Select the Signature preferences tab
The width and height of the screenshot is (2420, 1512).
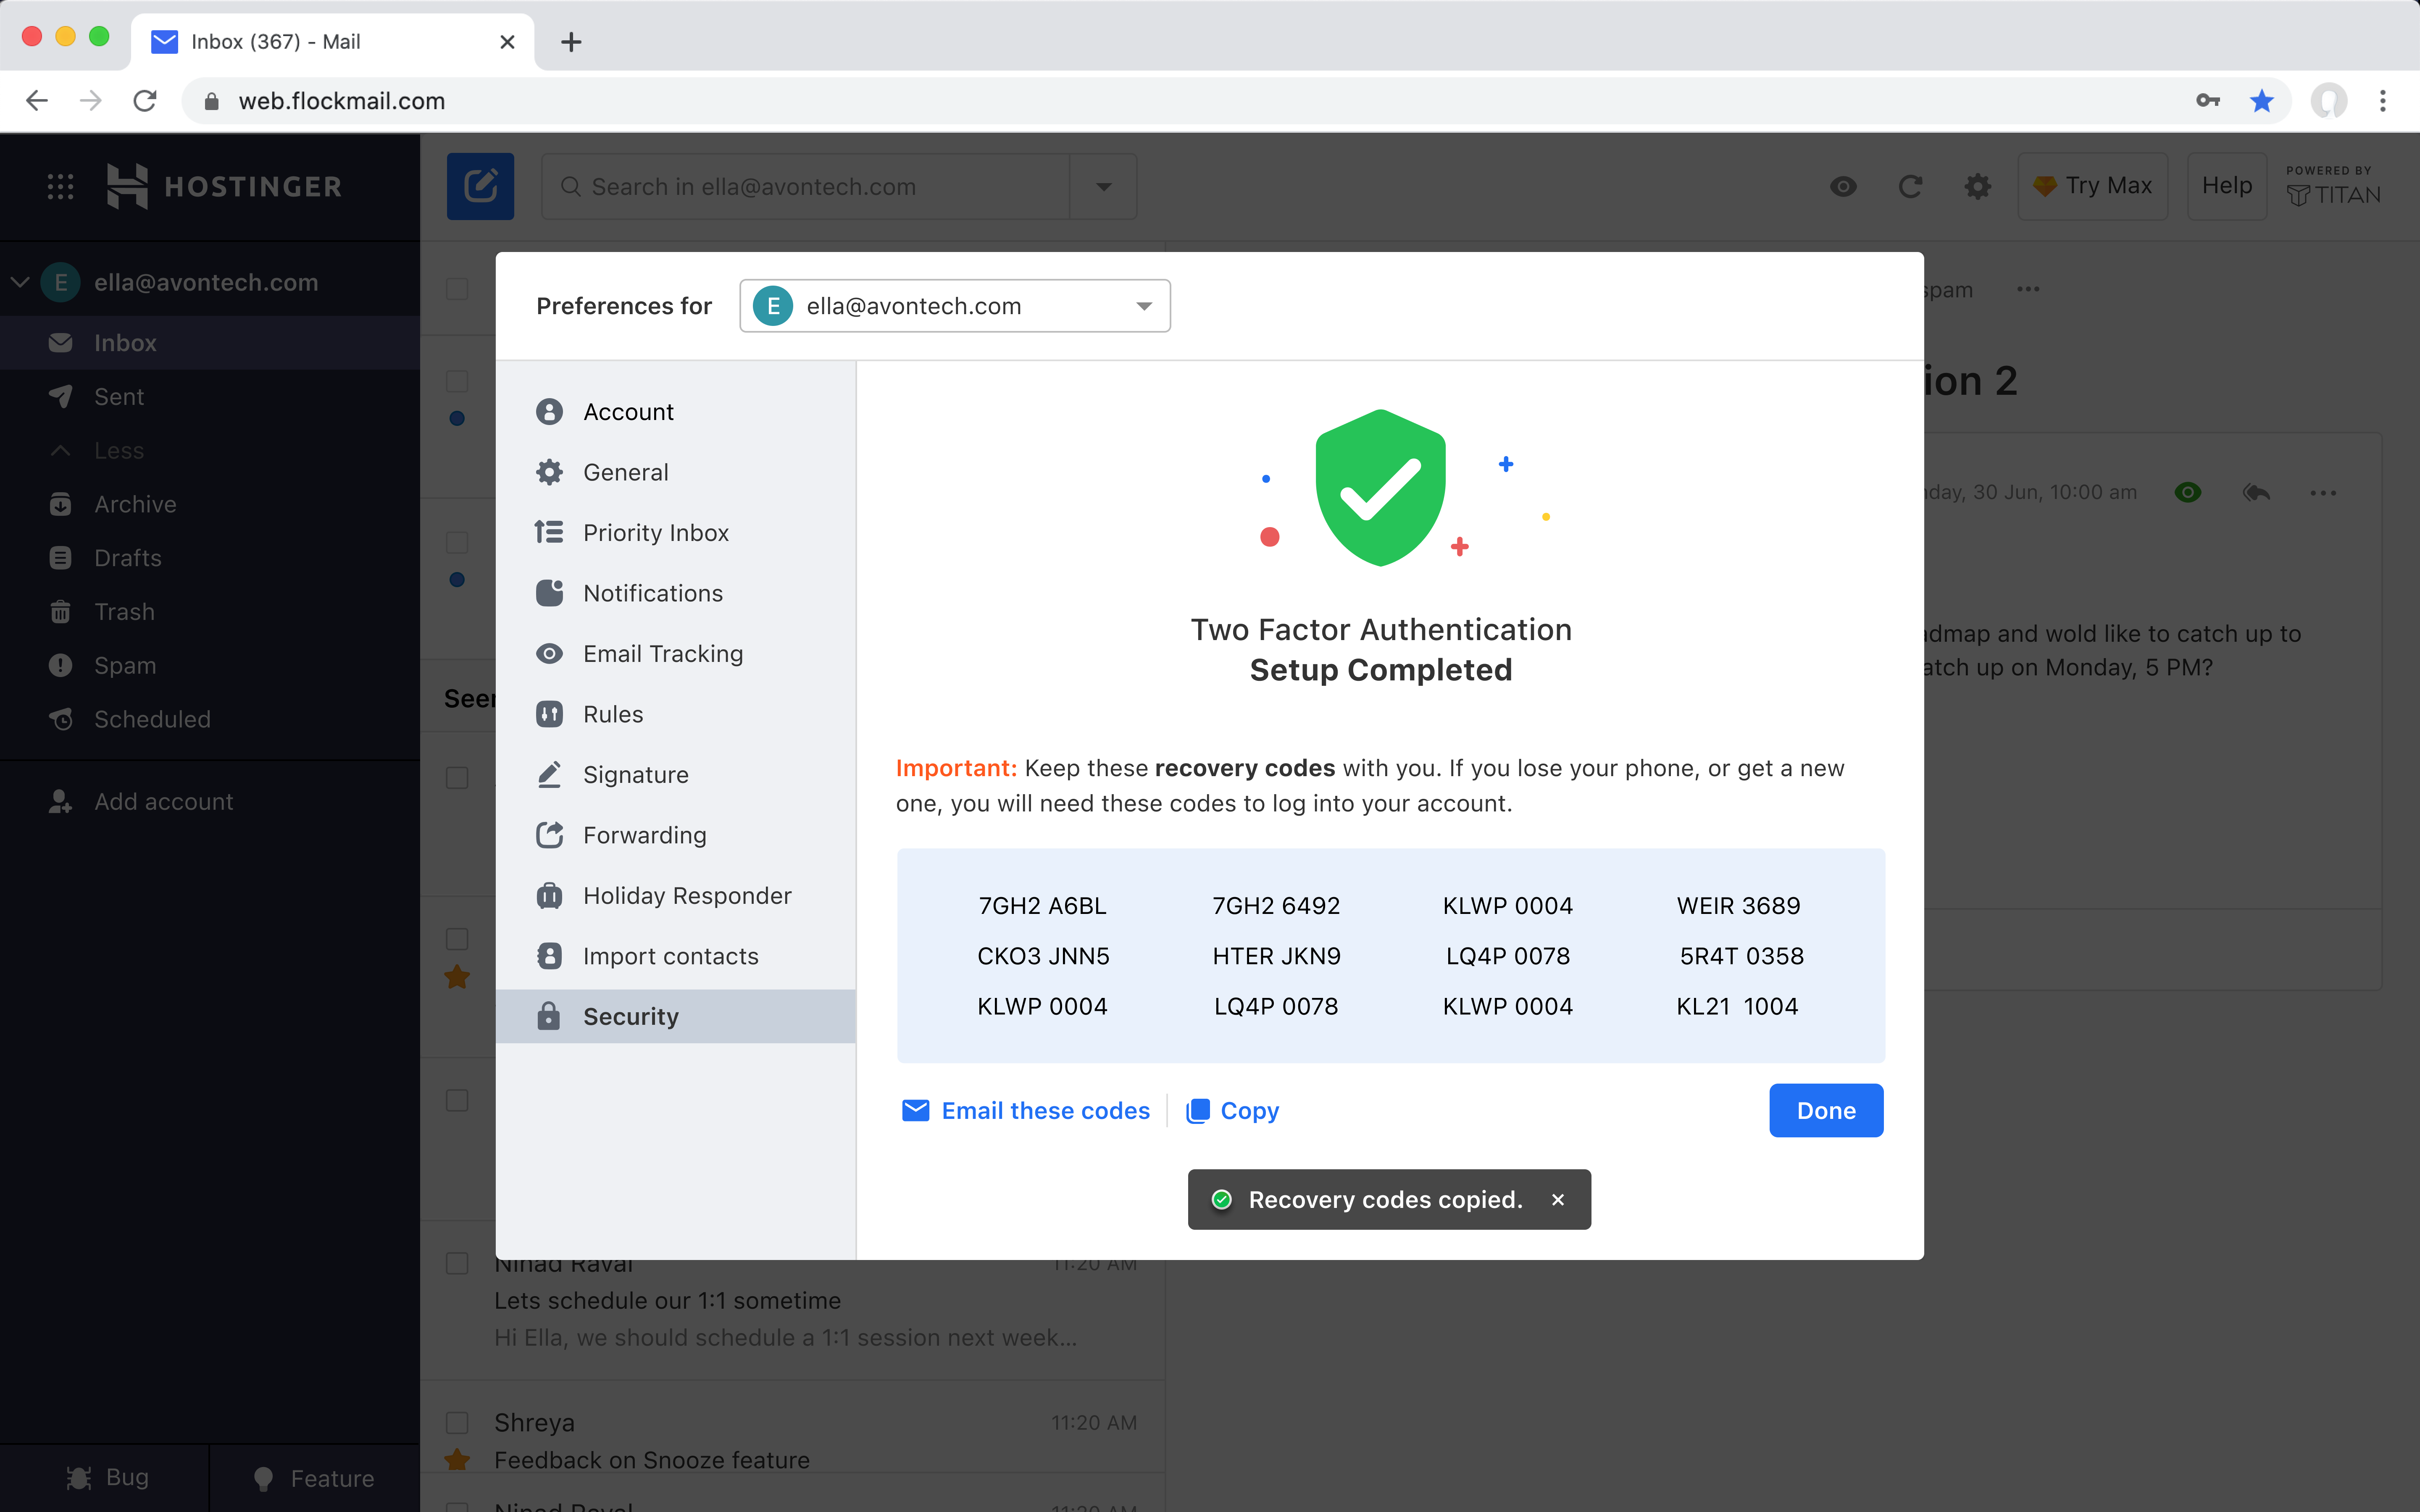pos(676,775)
